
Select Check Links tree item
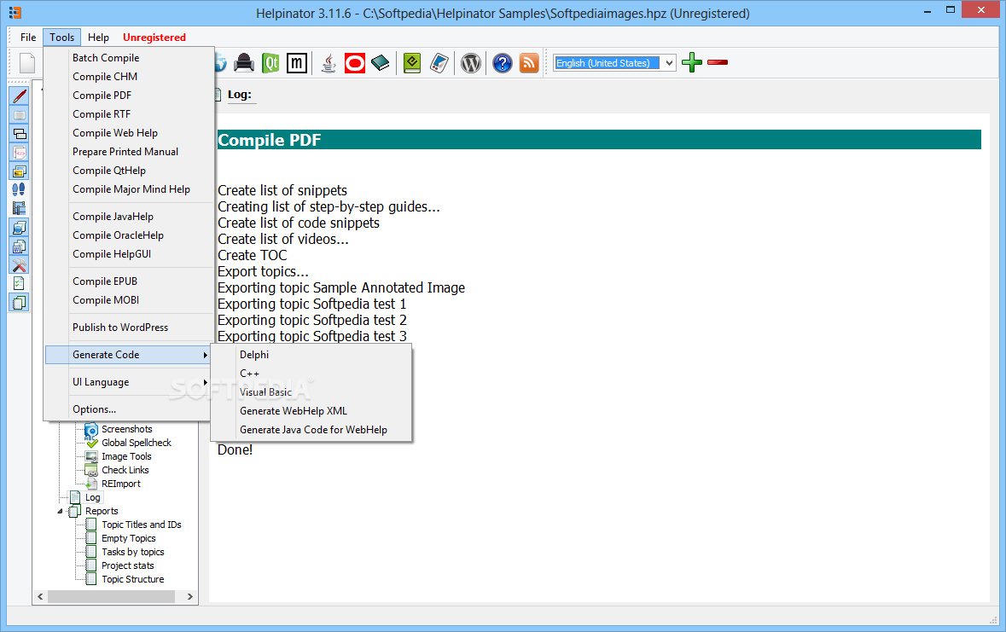click(125, 470)
